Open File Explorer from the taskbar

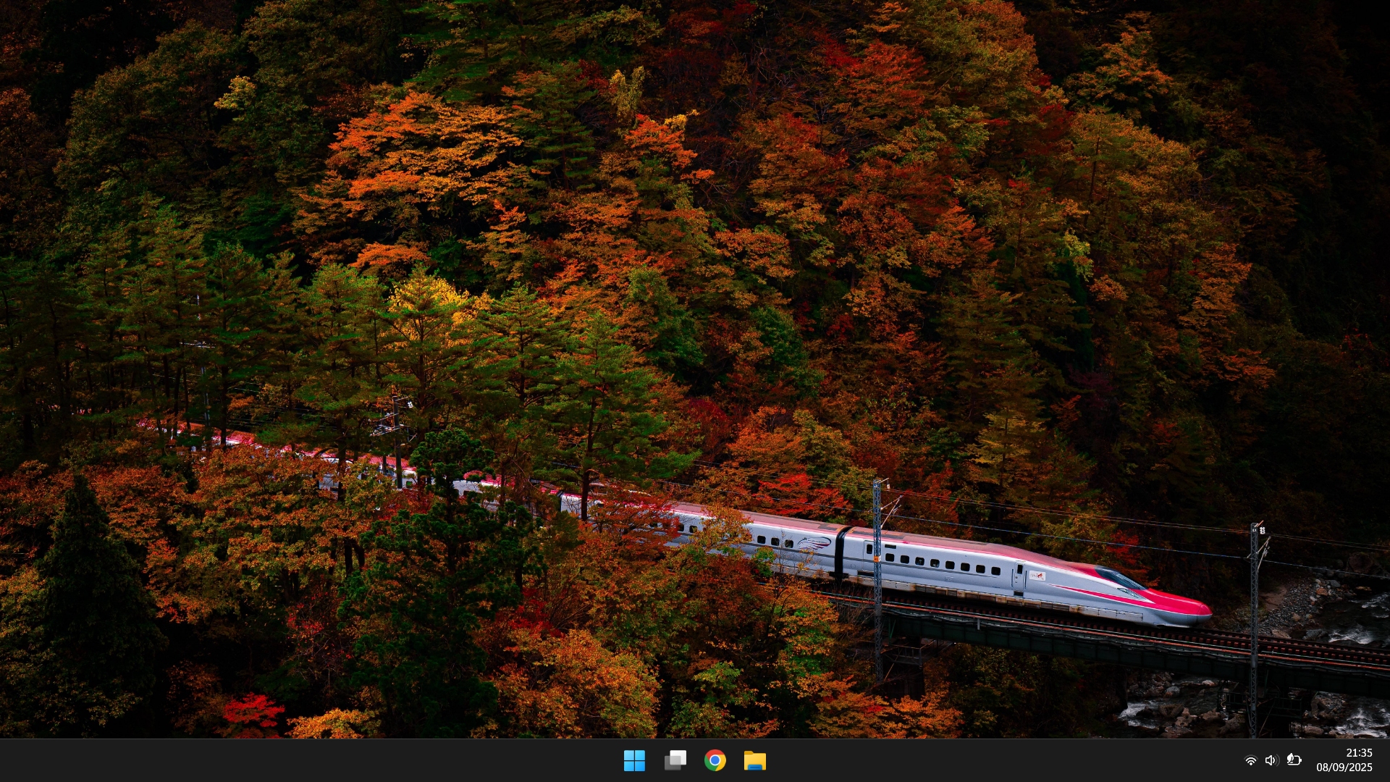pos(754,760)
